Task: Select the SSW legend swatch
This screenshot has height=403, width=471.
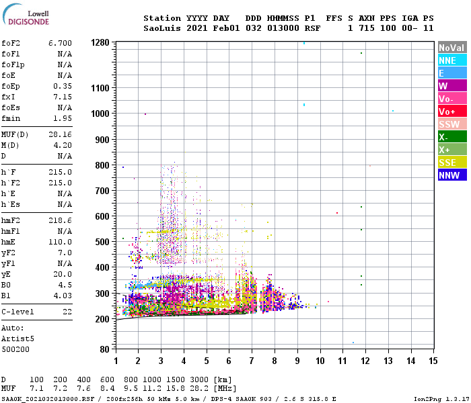Action: (x=452, y=124)
